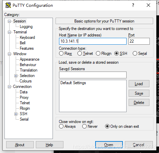
Task: Collapse the Window tree node
Action: pyautogui.click(x=9, y=54)
